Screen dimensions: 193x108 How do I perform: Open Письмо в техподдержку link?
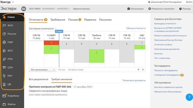[166, 70]
